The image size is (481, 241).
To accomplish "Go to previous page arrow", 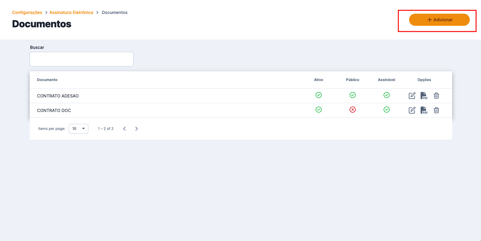I will coord(124,129).
